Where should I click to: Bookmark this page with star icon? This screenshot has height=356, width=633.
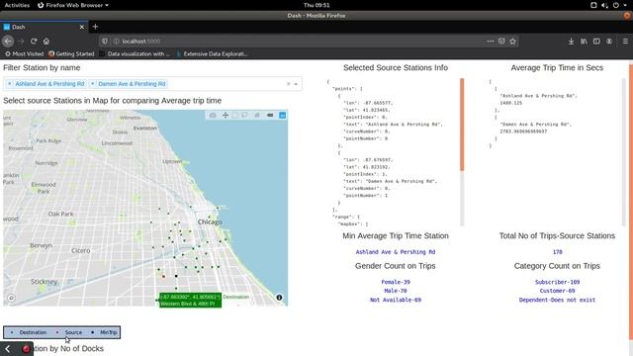512,42
